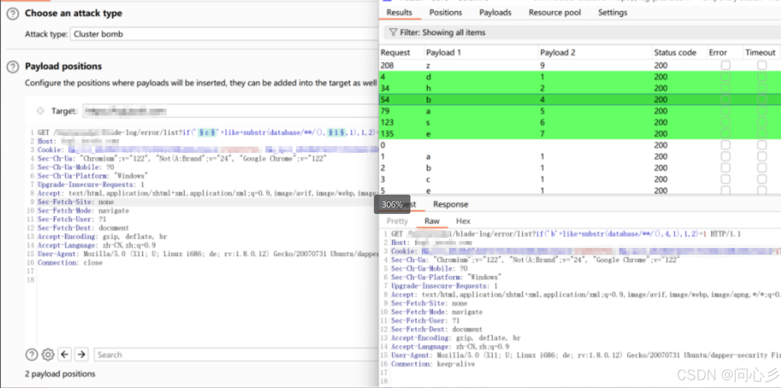Click the previous-match left arrow icon
Viewport: 781px width, 388px height.
click(x=65, y=354)
